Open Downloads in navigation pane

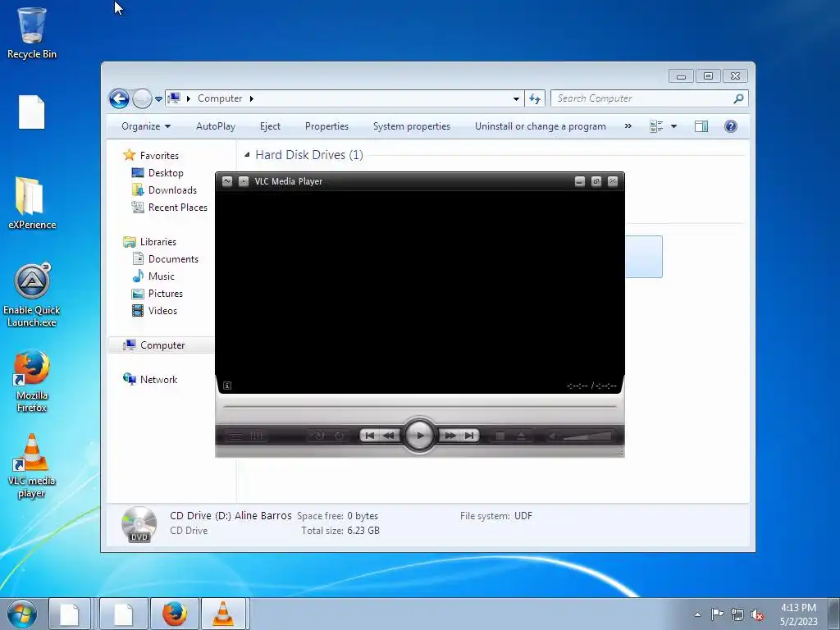[x=164, y=190]
